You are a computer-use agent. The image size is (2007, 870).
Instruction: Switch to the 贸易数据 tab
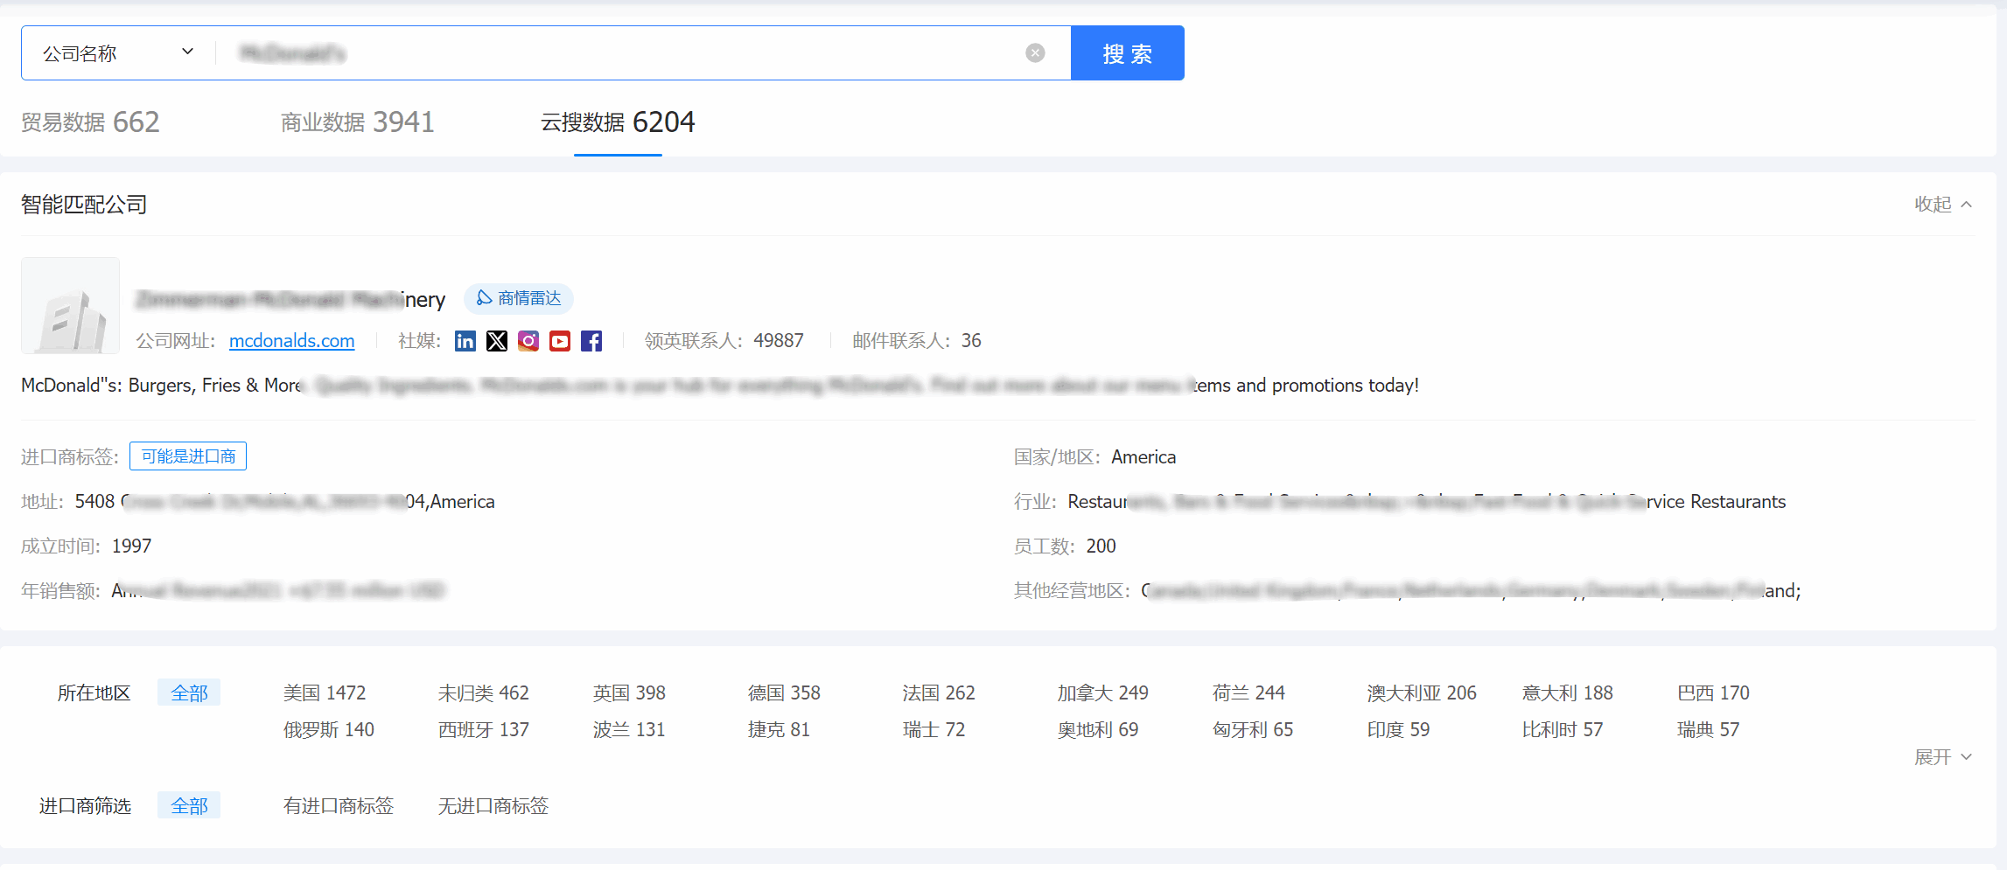point(90,122)
